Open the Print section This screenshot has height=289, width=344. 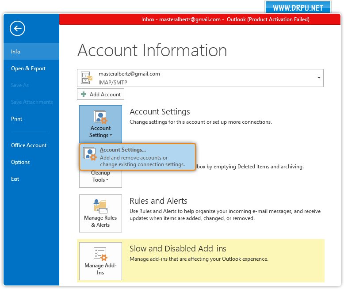coord(17,118)
